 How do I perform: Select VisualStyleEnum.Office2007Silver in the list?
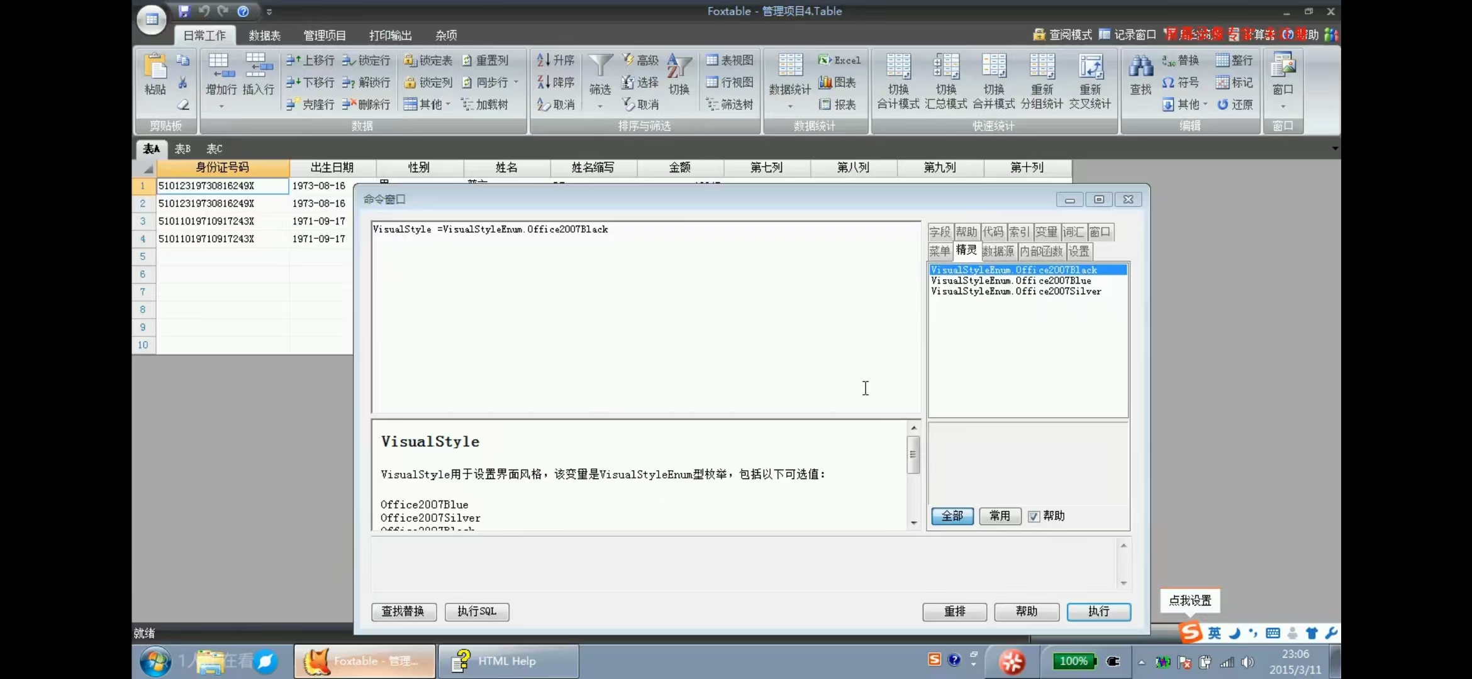pyautogui.click(x=1016, y=291)
